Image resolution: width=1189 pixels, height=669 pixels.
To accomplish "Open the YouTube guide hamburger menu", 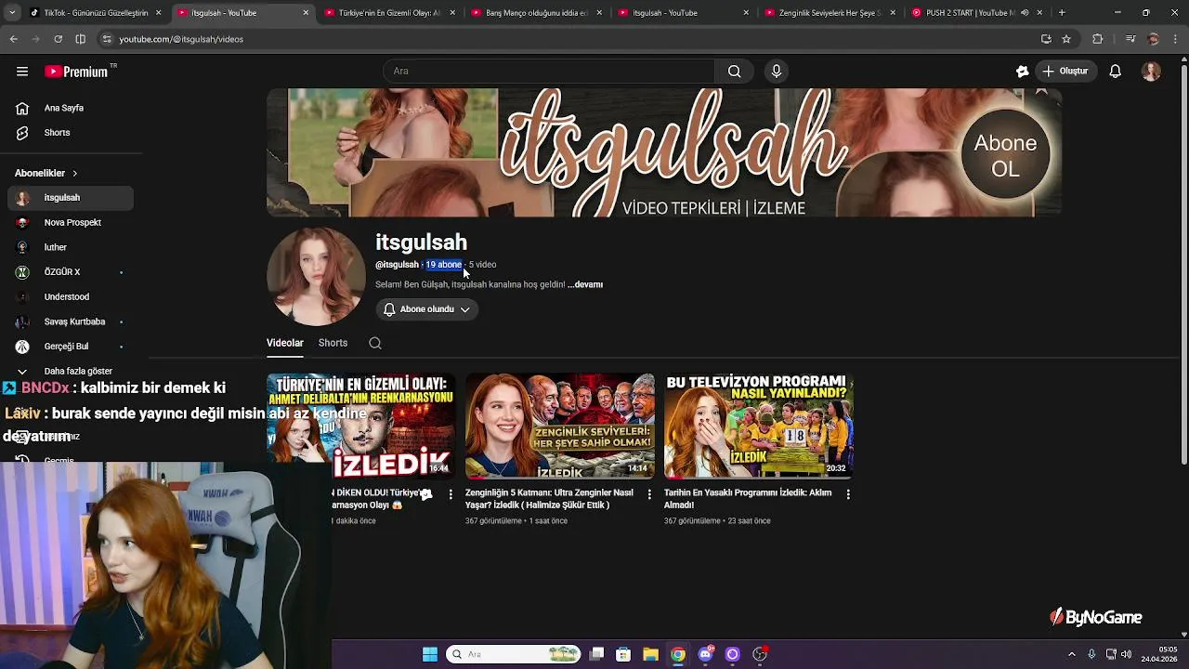I will pos(22,72).
